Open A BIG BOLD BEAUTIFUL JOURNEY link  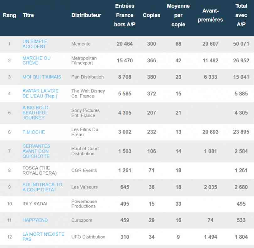point(35,113)
